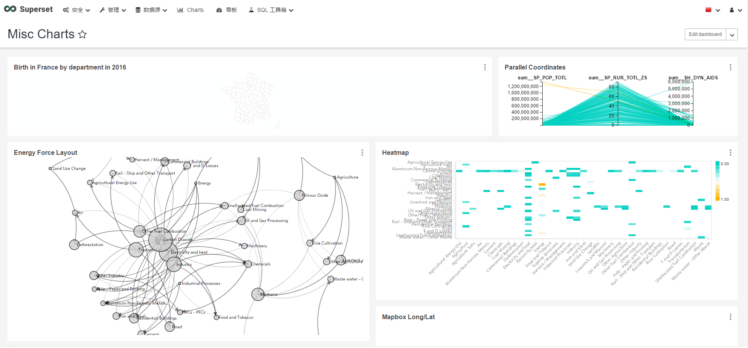748x348 pixels.
Task: Click the Heatmap color legend scale
Action: (718, 181)
